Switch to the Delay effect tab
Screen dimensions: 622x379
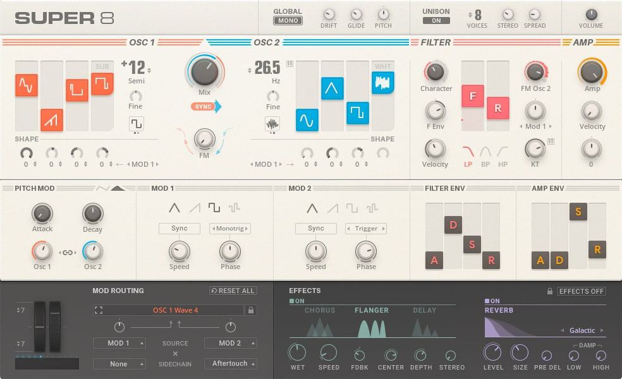(424, 310)
